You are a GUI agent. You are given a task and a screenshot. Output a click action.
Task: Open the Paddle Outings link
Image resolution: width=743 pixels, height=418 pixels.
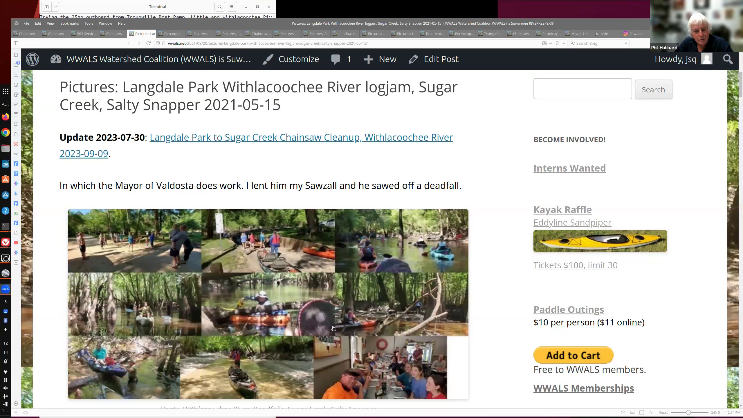(x=569, y=309)
